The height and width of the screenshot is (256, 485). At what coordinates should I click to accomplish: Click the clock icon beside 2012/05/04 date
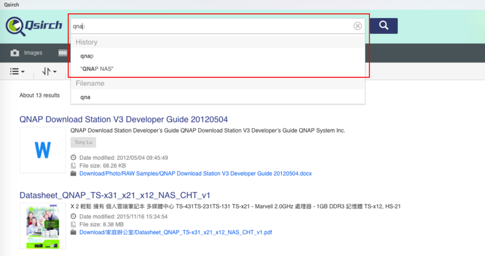[x=73, y=157]
